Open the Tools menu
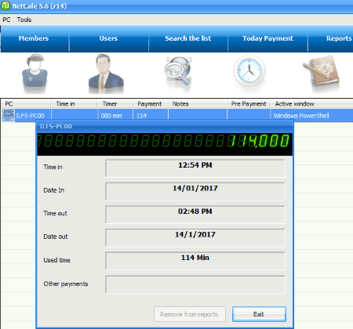This screenshot has width=353, height=329. [24, 20]
